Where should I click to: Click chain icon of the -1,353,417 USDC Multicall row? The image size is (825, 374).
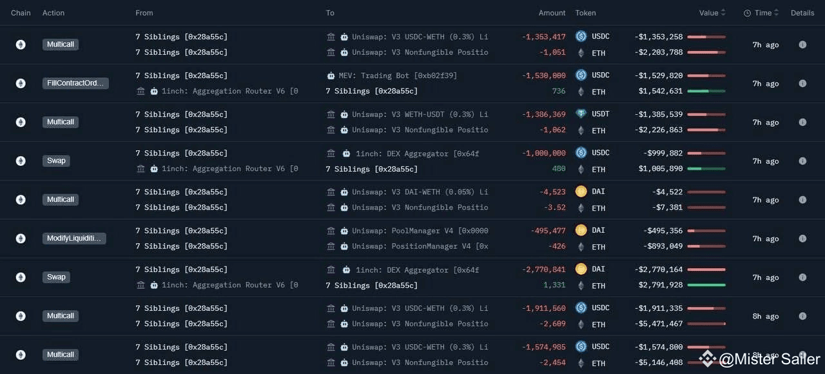point(21,44)
